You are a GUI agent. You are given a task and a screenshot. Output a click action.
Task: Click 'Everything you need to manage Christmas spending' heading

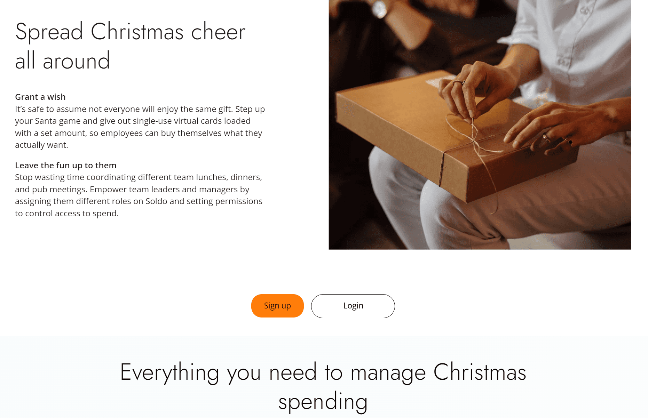pyautogui.click(x=323, y=387)
